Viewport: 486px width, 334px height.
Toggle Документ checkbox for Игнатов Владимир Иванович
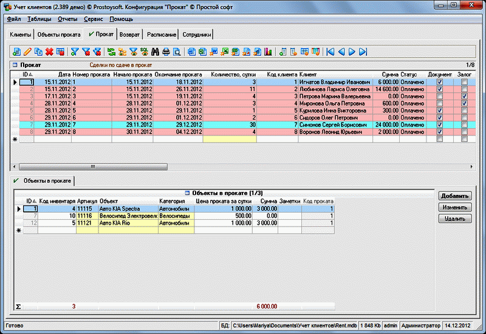click(x=440, y=81)
